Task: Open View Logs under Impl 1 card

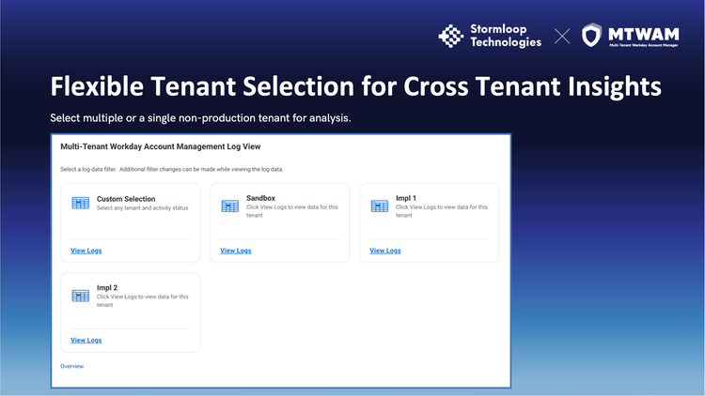Action: click(385, 251)
